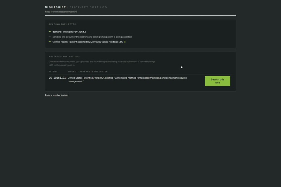Click the "sending the document to Gemini" log line
Screen dimensions: 281x187
point(92,37)
